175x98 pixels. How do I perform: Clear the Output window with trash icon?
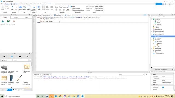coord(146,75)
